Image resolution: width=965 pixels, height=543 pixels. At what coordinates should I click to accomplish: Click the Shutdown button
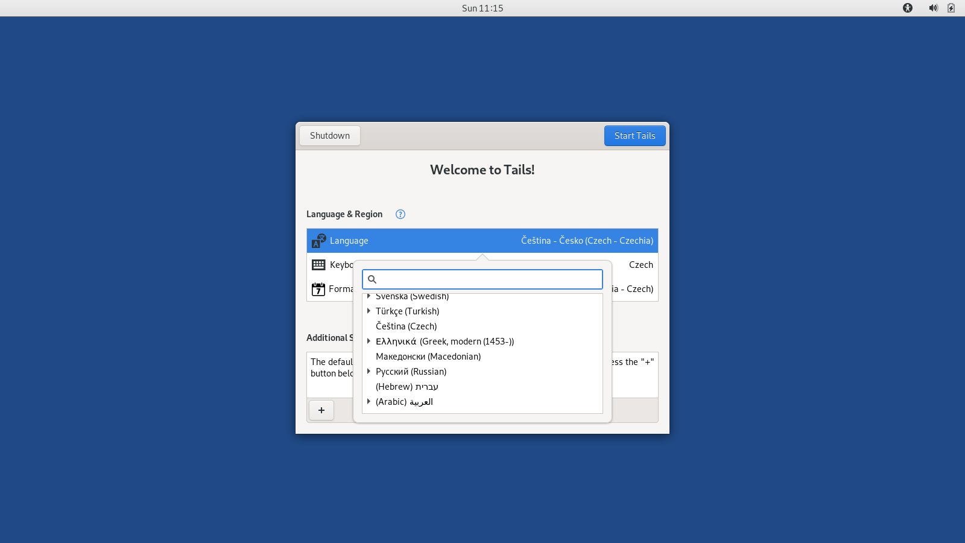(x=330, y=136)
